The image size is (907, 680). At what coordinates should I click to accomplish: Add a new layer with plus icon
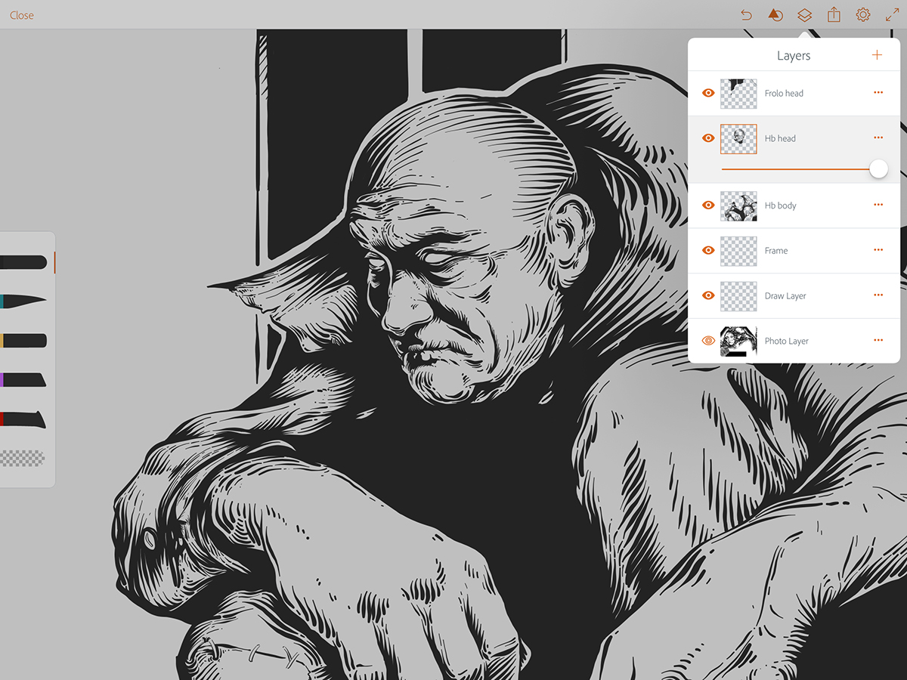coord(877,55)
